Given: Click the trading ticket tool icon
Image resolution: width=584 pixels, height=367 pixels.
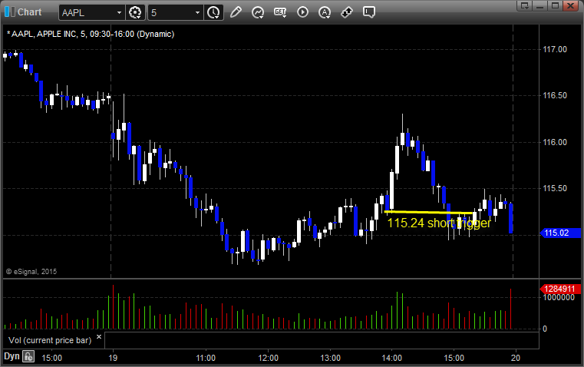Looking at the screenshot, I should click(x=347, y=12).
